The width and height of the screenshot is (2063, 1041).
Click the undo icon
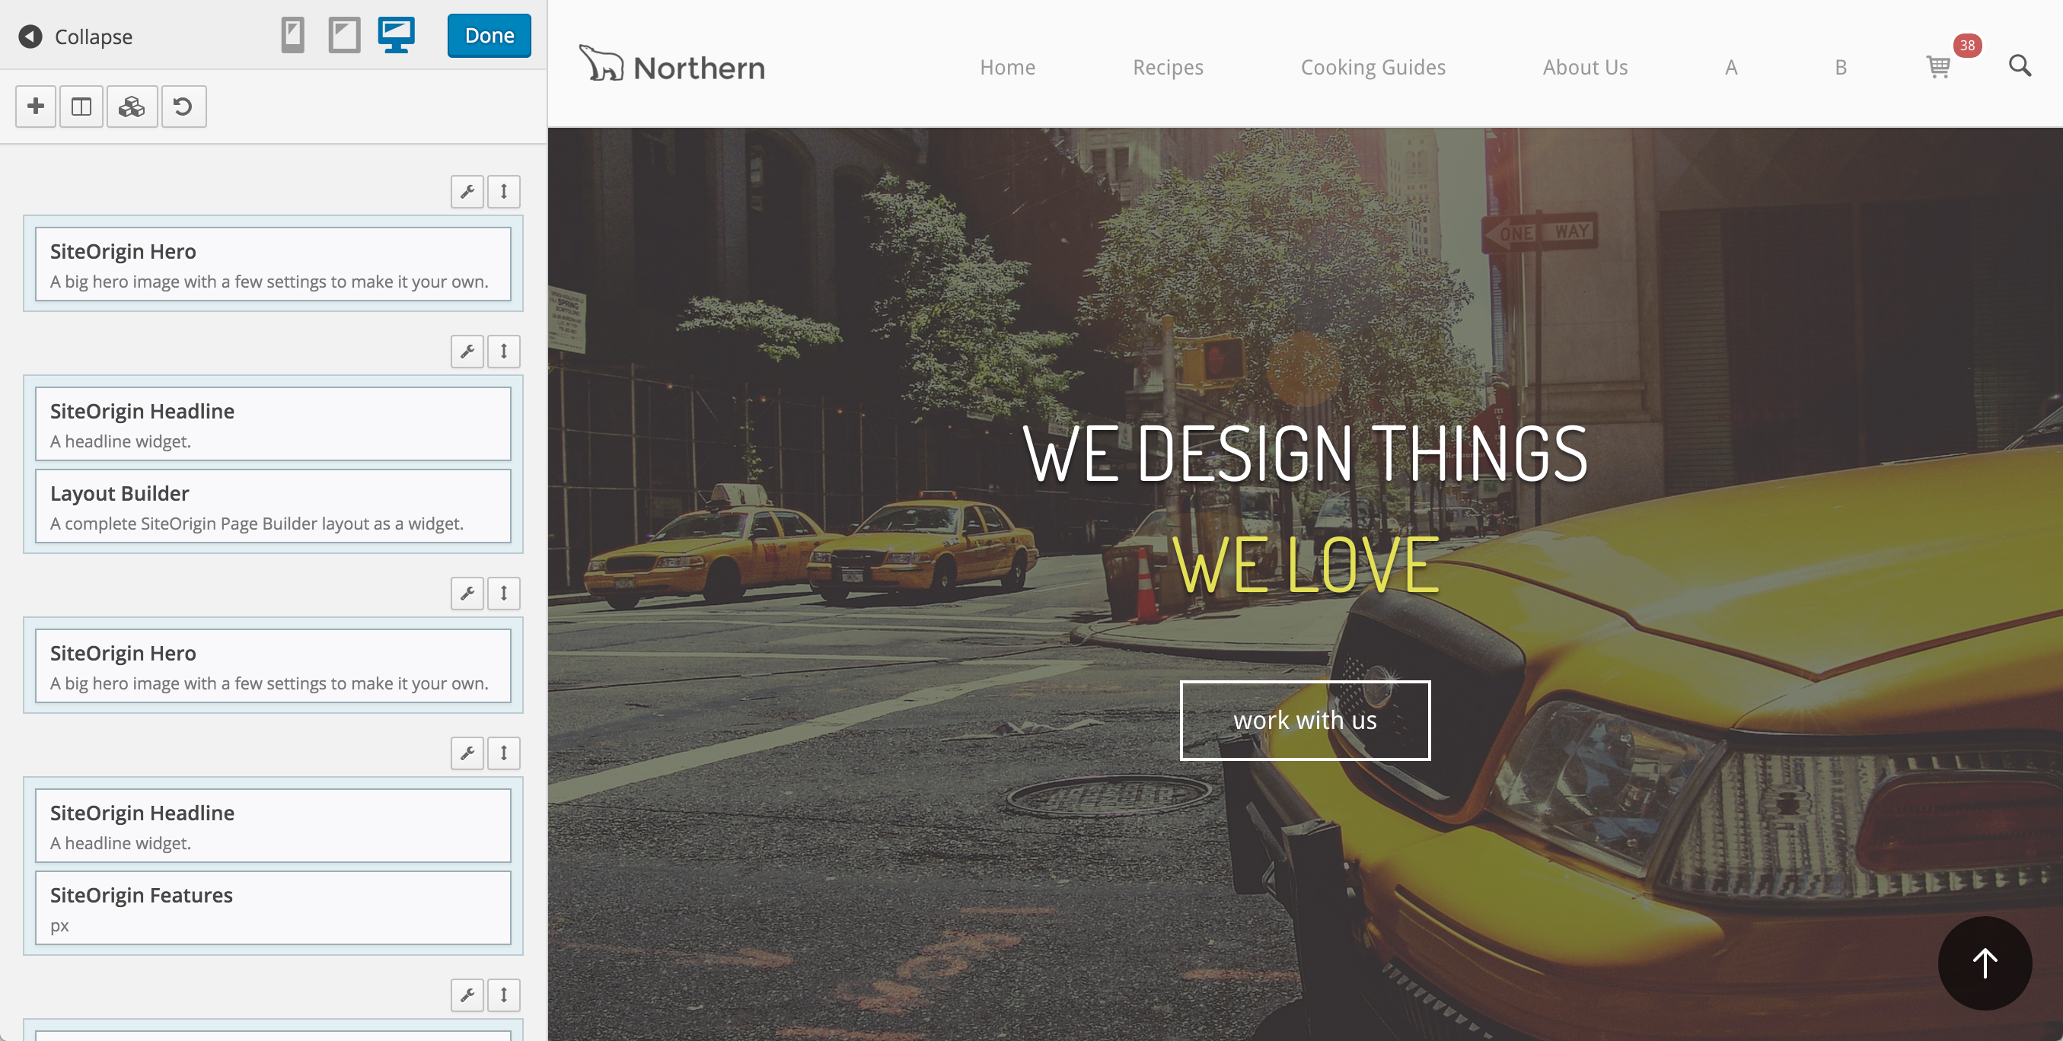(x=183, y=105)
